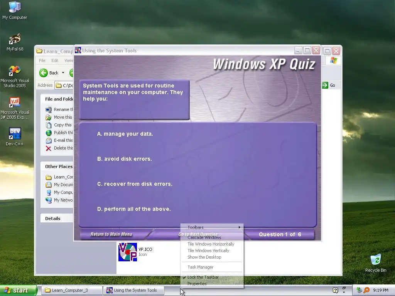Screen dimensions: 395x296
Task: Open Task Manager from context menu
Action: [212, 267]
